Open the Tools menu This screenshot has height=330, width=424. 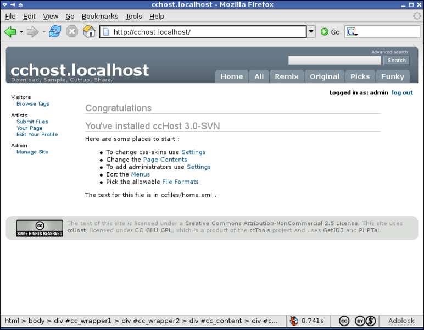[133, 16]
